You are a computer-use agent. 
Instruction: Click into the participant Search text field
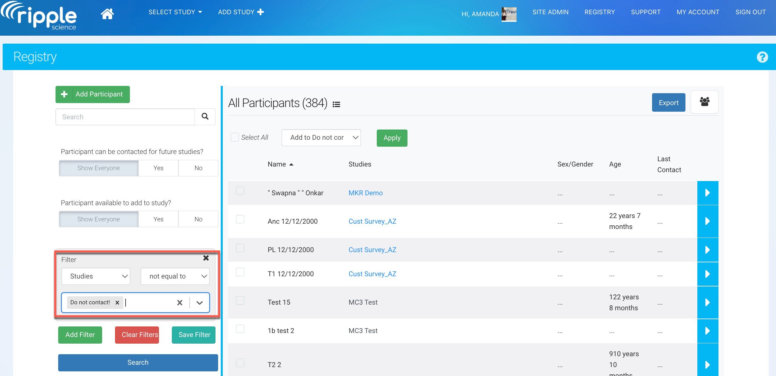(125, 117)
